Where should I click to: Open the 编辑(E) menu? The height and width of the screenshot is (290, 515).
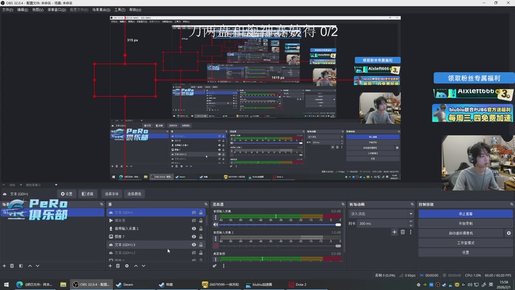pyautogui.click(x=23, y=10)
